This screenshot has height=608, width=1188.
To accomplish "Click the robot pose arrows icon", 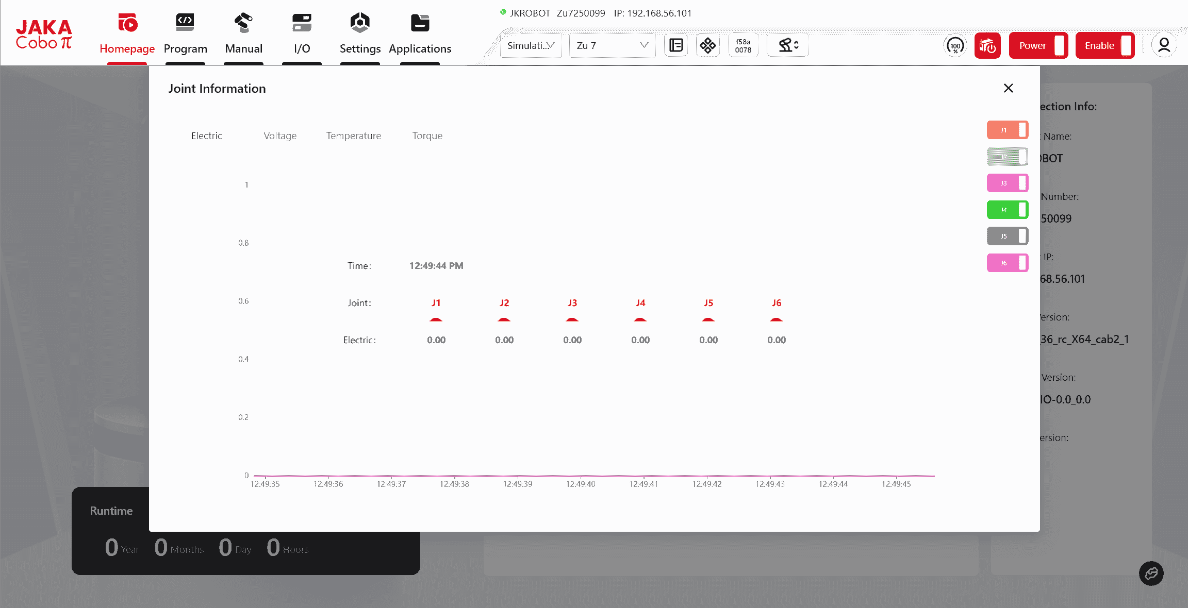I will (x=788, y=45).
